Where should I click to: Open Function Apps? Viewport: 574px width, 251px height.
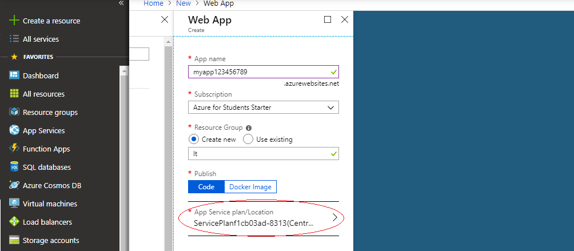pyautogui.click(x=46, y=149)
